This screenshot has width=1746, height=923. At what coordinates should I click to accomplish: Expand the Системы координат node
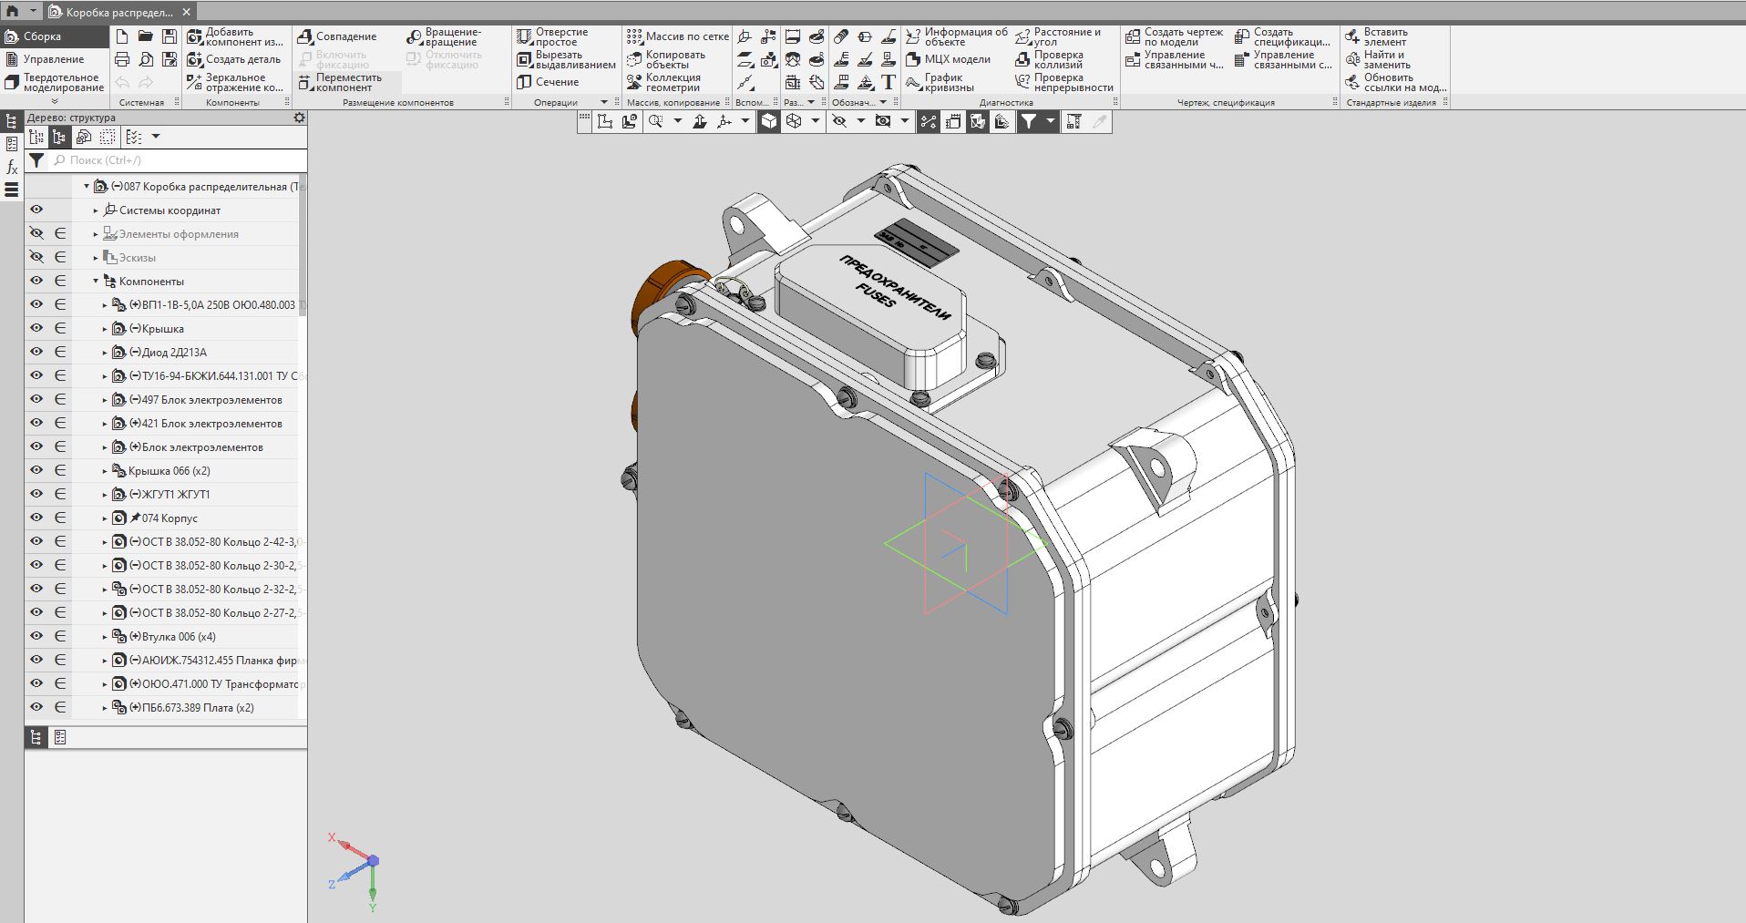pos(96,210)
